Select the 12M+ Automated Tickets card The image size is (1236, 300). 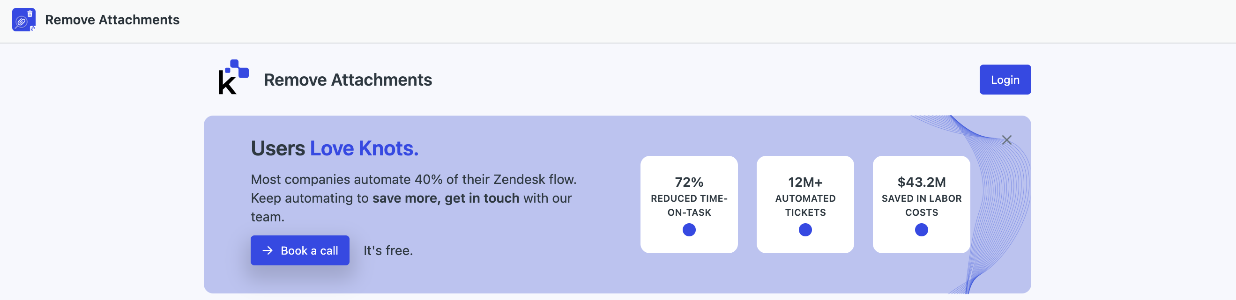tap(804, 204)
